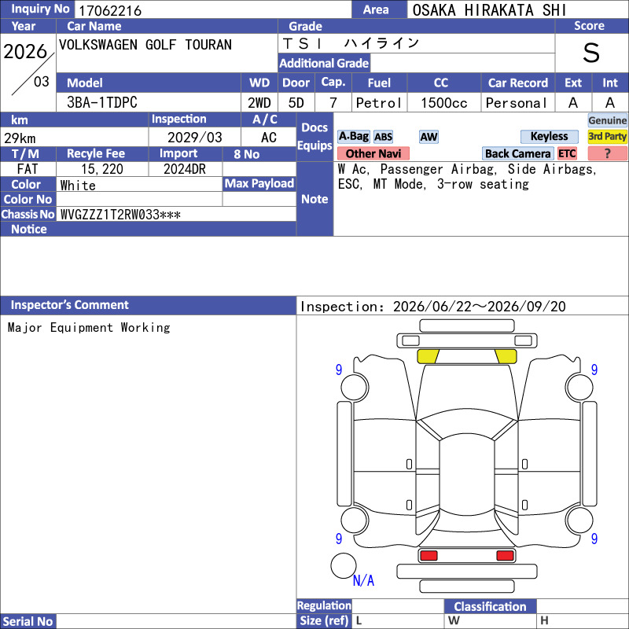Click the Back Camera badge
629x629 pixels.
517,153
